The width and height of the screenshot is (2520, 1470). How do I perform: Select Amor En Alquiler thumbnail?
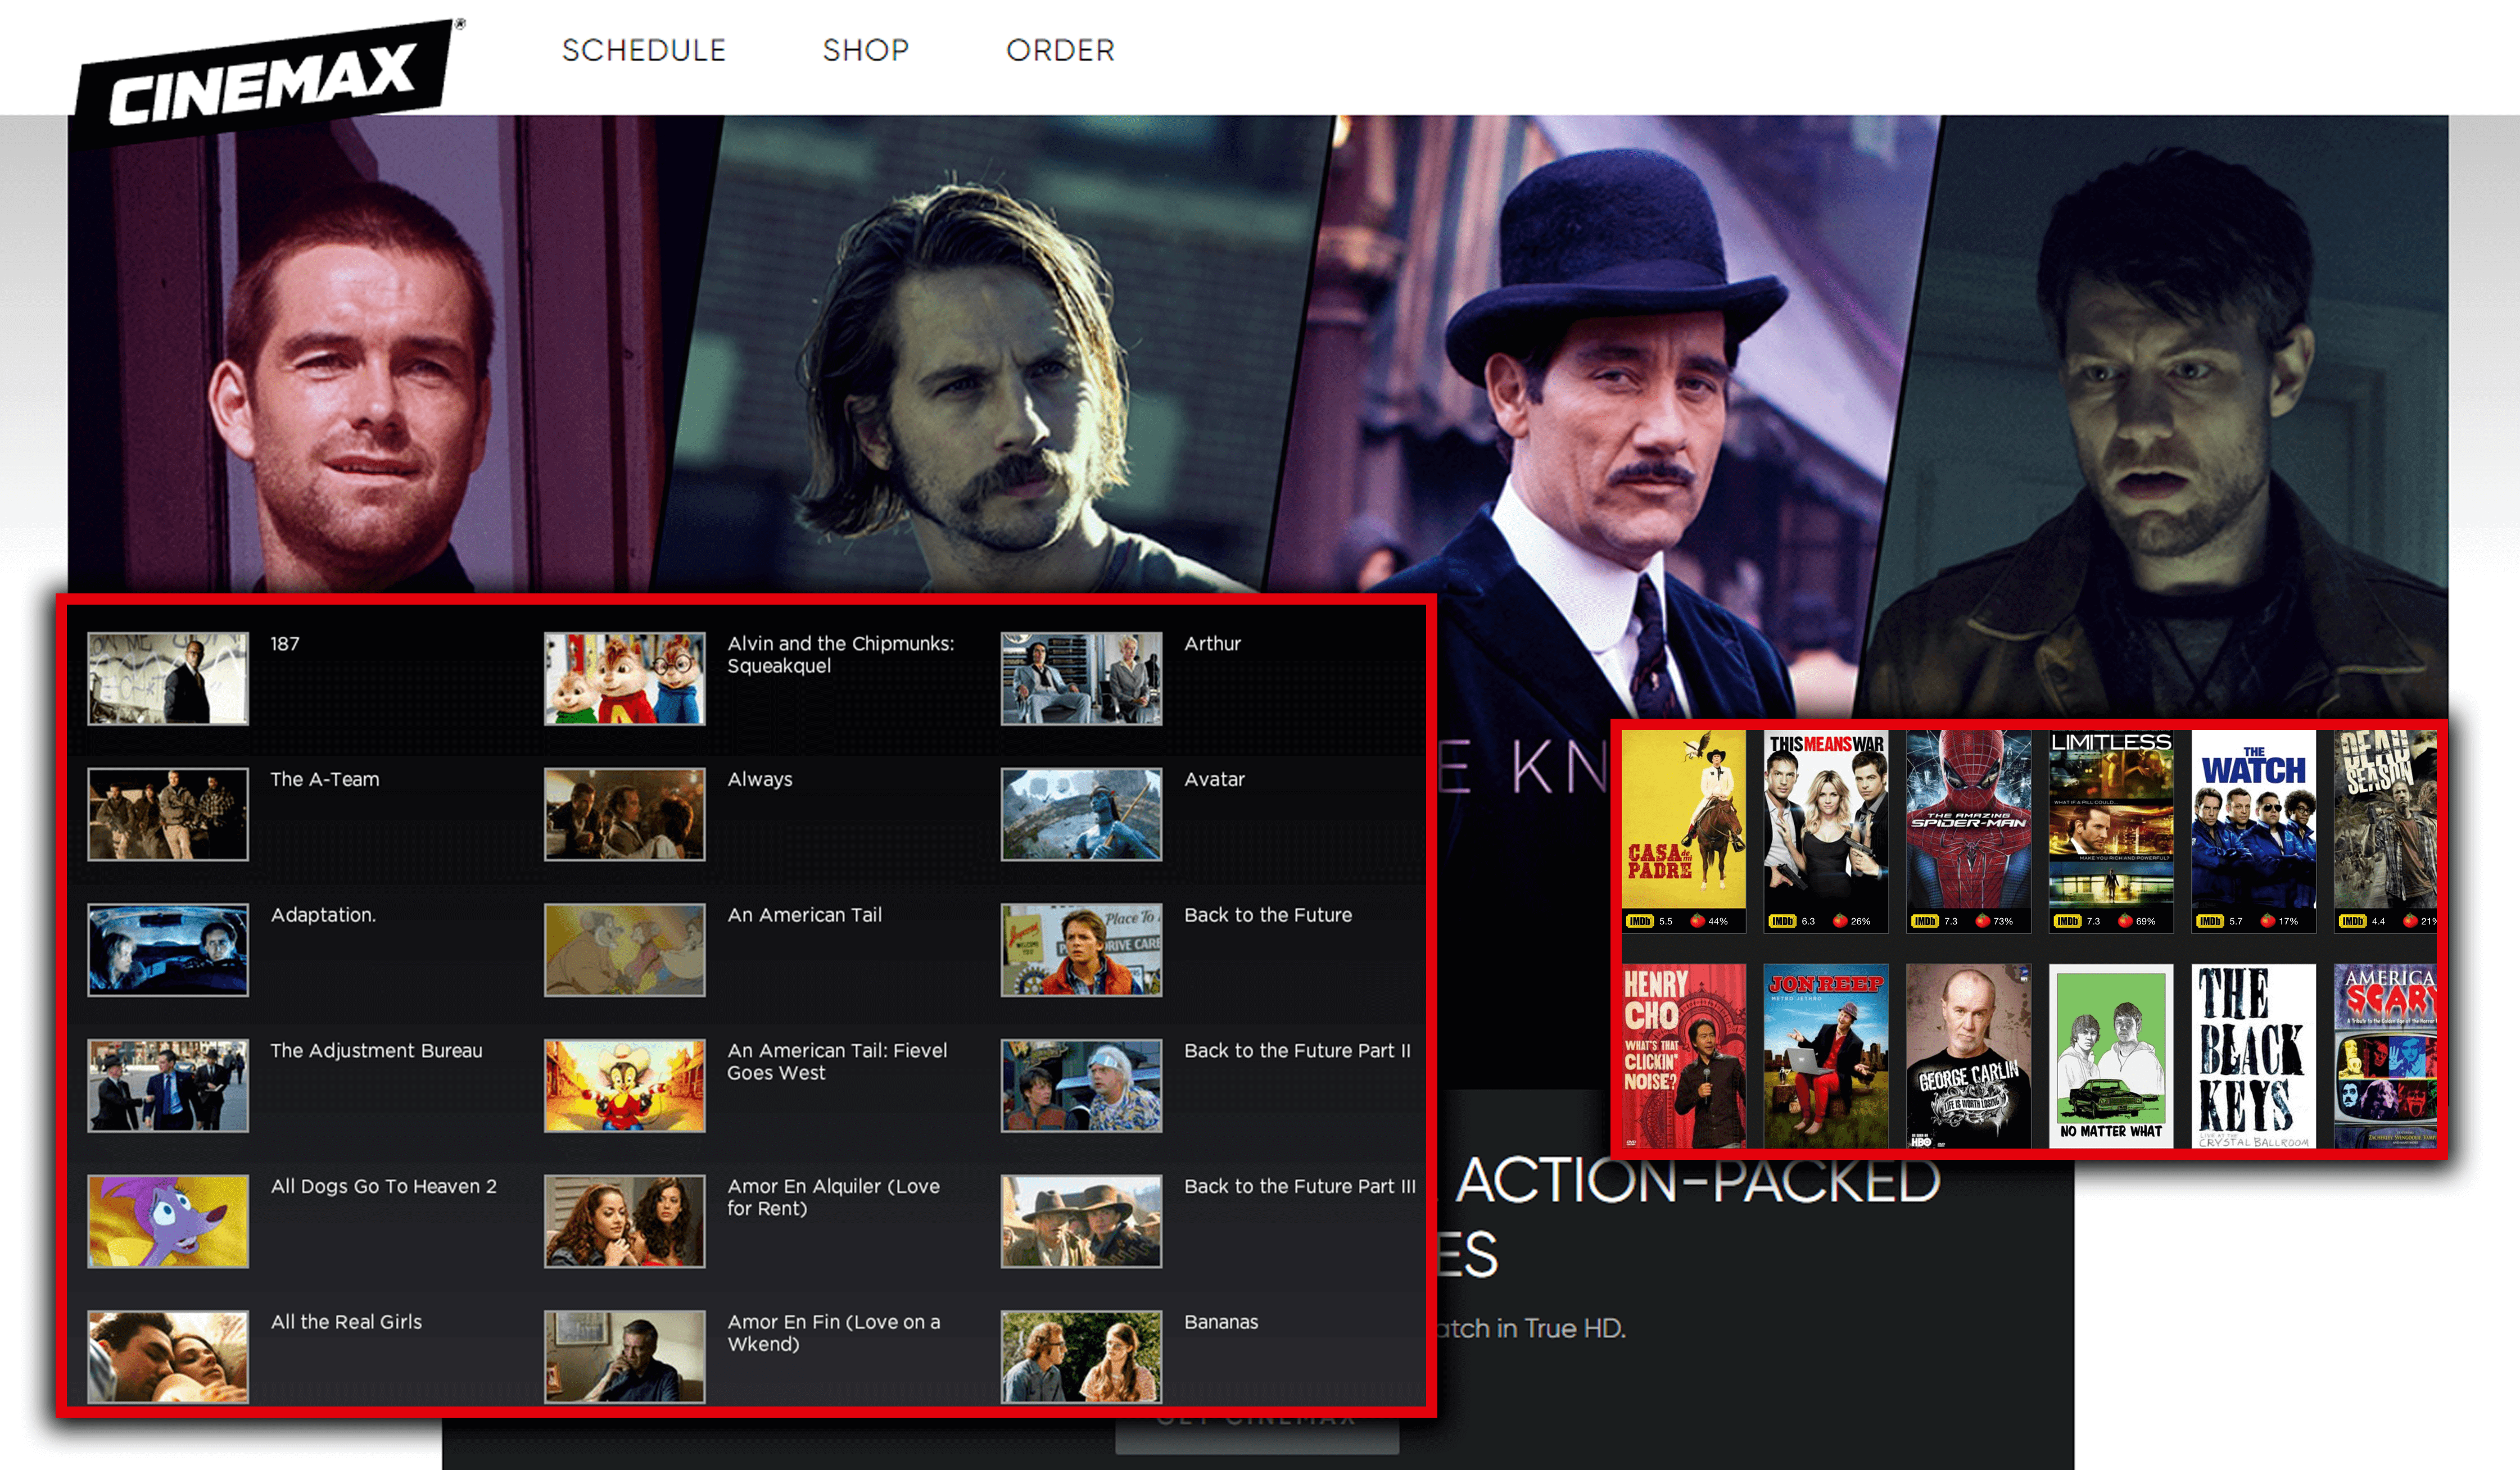point(625,1221)
